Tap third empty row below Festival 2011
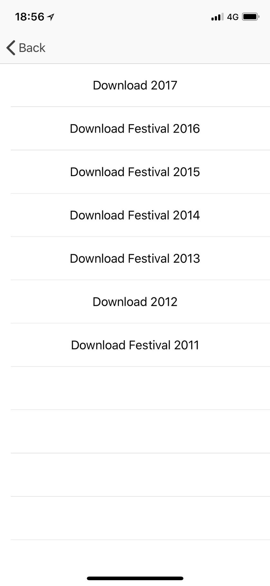 135,475
